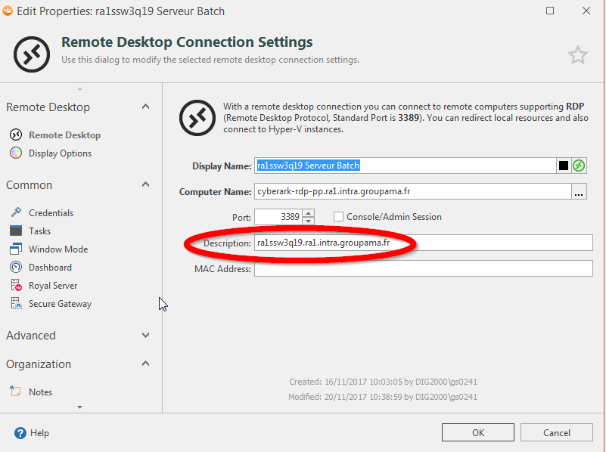Image resolution: width=606 pixels, height=452 pixels.
Task: Open the black color swatch picker
Action: tap(563, 166)
